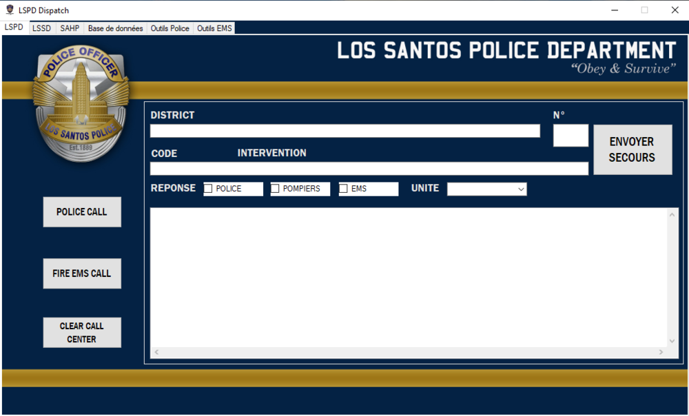This screenshot has width=689, height=416.
Task: Click the CLEAR CALL CENTER button
Action: coord(81,332)
